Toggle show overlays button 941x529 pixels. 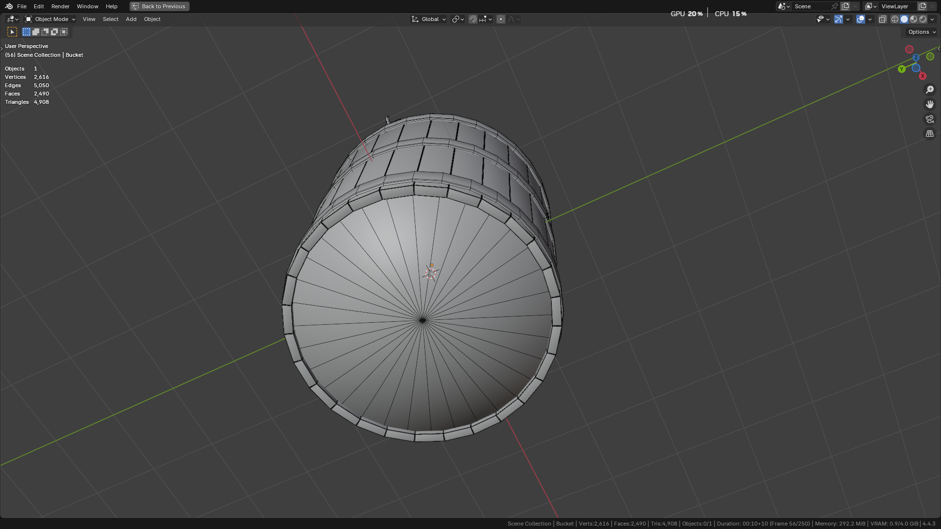click(861, 19)
